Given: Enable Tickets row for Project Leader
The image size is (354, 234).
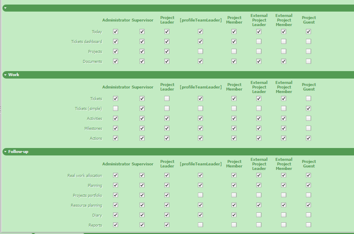Looking at the screenshot, I should coord(167,98).
